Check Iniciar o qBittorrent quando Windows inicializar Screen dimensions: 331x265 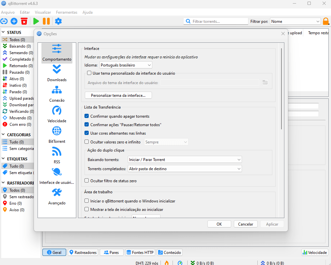point(86,201)
